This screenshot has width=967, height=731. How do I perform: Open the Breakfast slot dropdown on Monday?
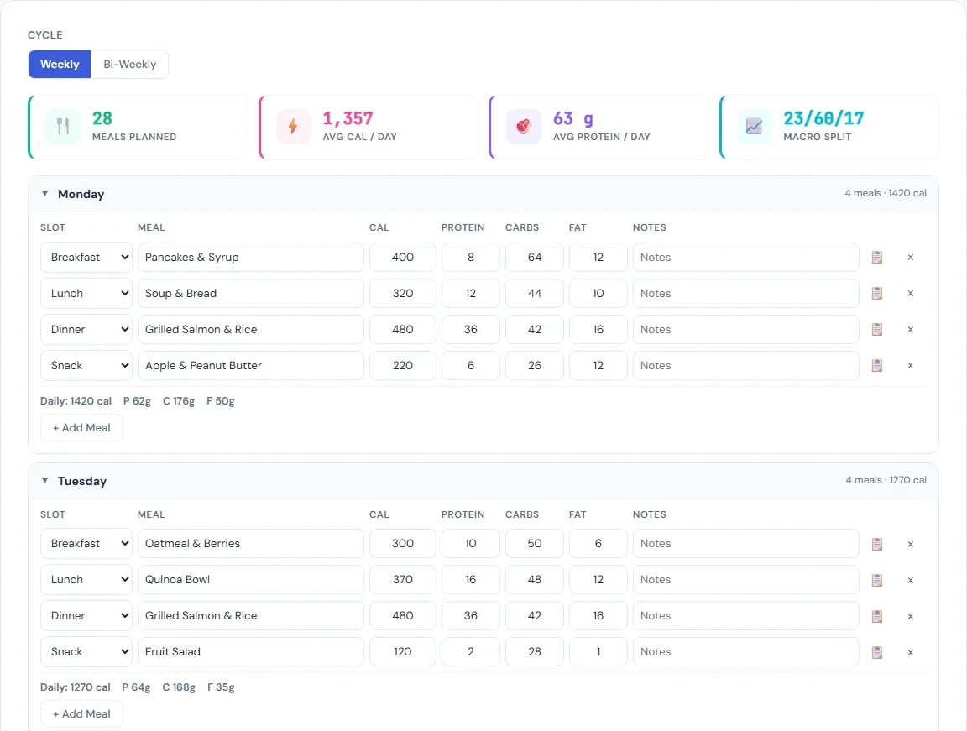click(x=86, y=257)
